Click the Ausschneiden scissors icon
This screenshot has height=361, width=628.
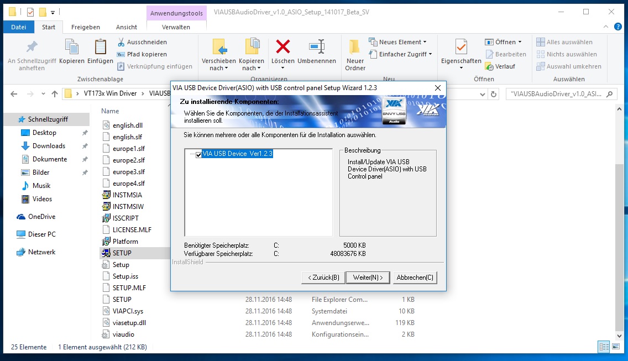(121, 42)
